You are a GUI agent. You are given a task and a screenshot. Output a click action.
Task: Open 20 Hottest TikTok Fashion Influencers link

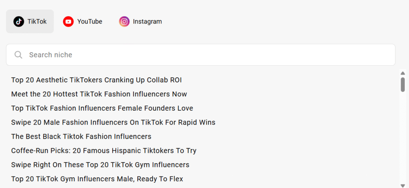[99, 94]
